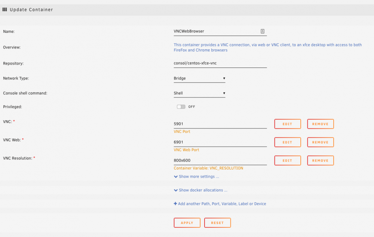Click the contact card icon in Name field

263,31
